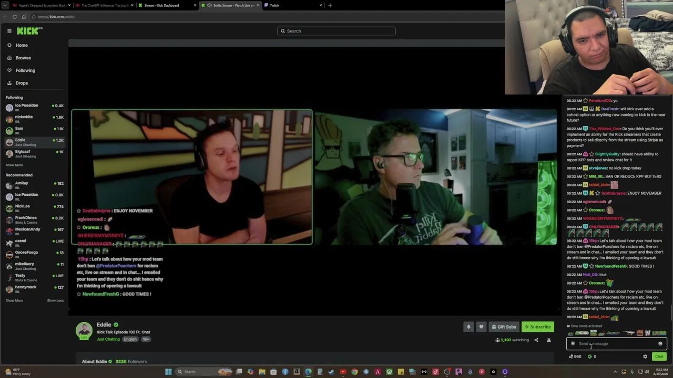Open chat settings gear icon
Image resolution: width=673 pixels, height=378 pixels.
(645, 356)
